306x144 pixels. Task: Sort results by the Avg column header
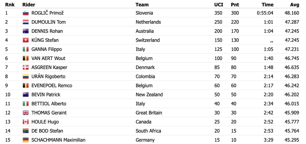(x=295, y=5)
